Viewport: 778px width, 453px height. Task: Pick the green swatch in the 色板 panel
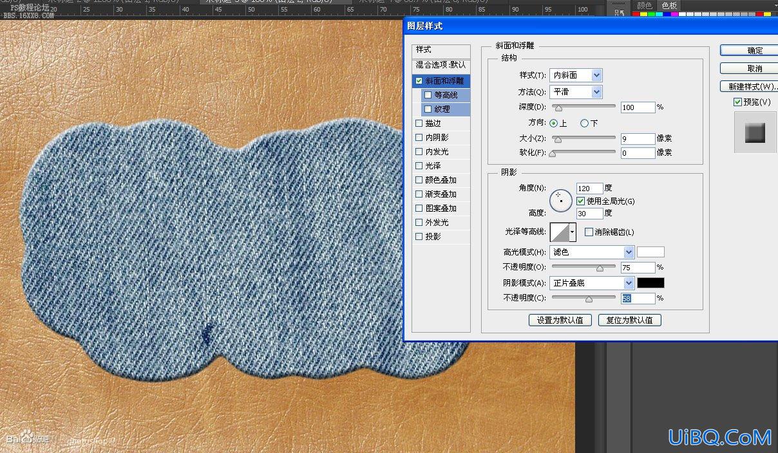pos(651,14)
